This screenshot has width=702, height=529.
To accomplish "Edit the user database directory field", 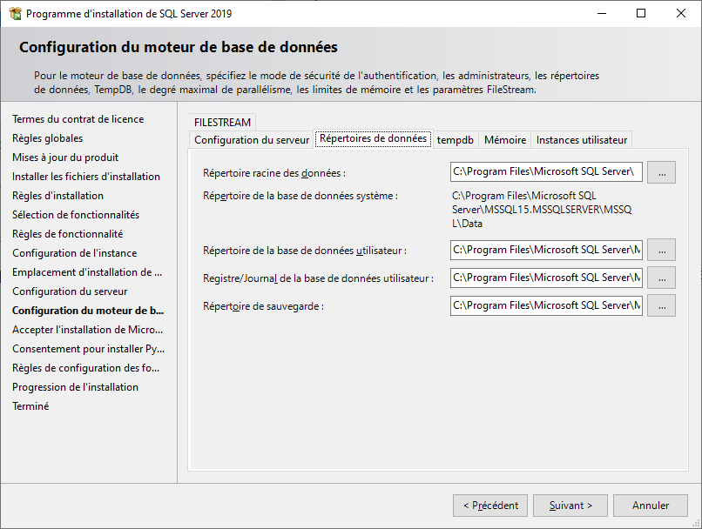I will point(546,250).
